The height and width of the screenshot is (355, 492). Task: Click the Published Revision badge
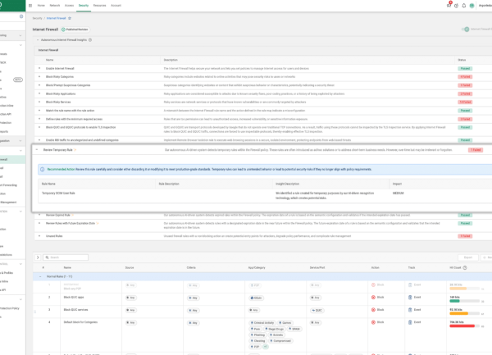click(75, 30)
